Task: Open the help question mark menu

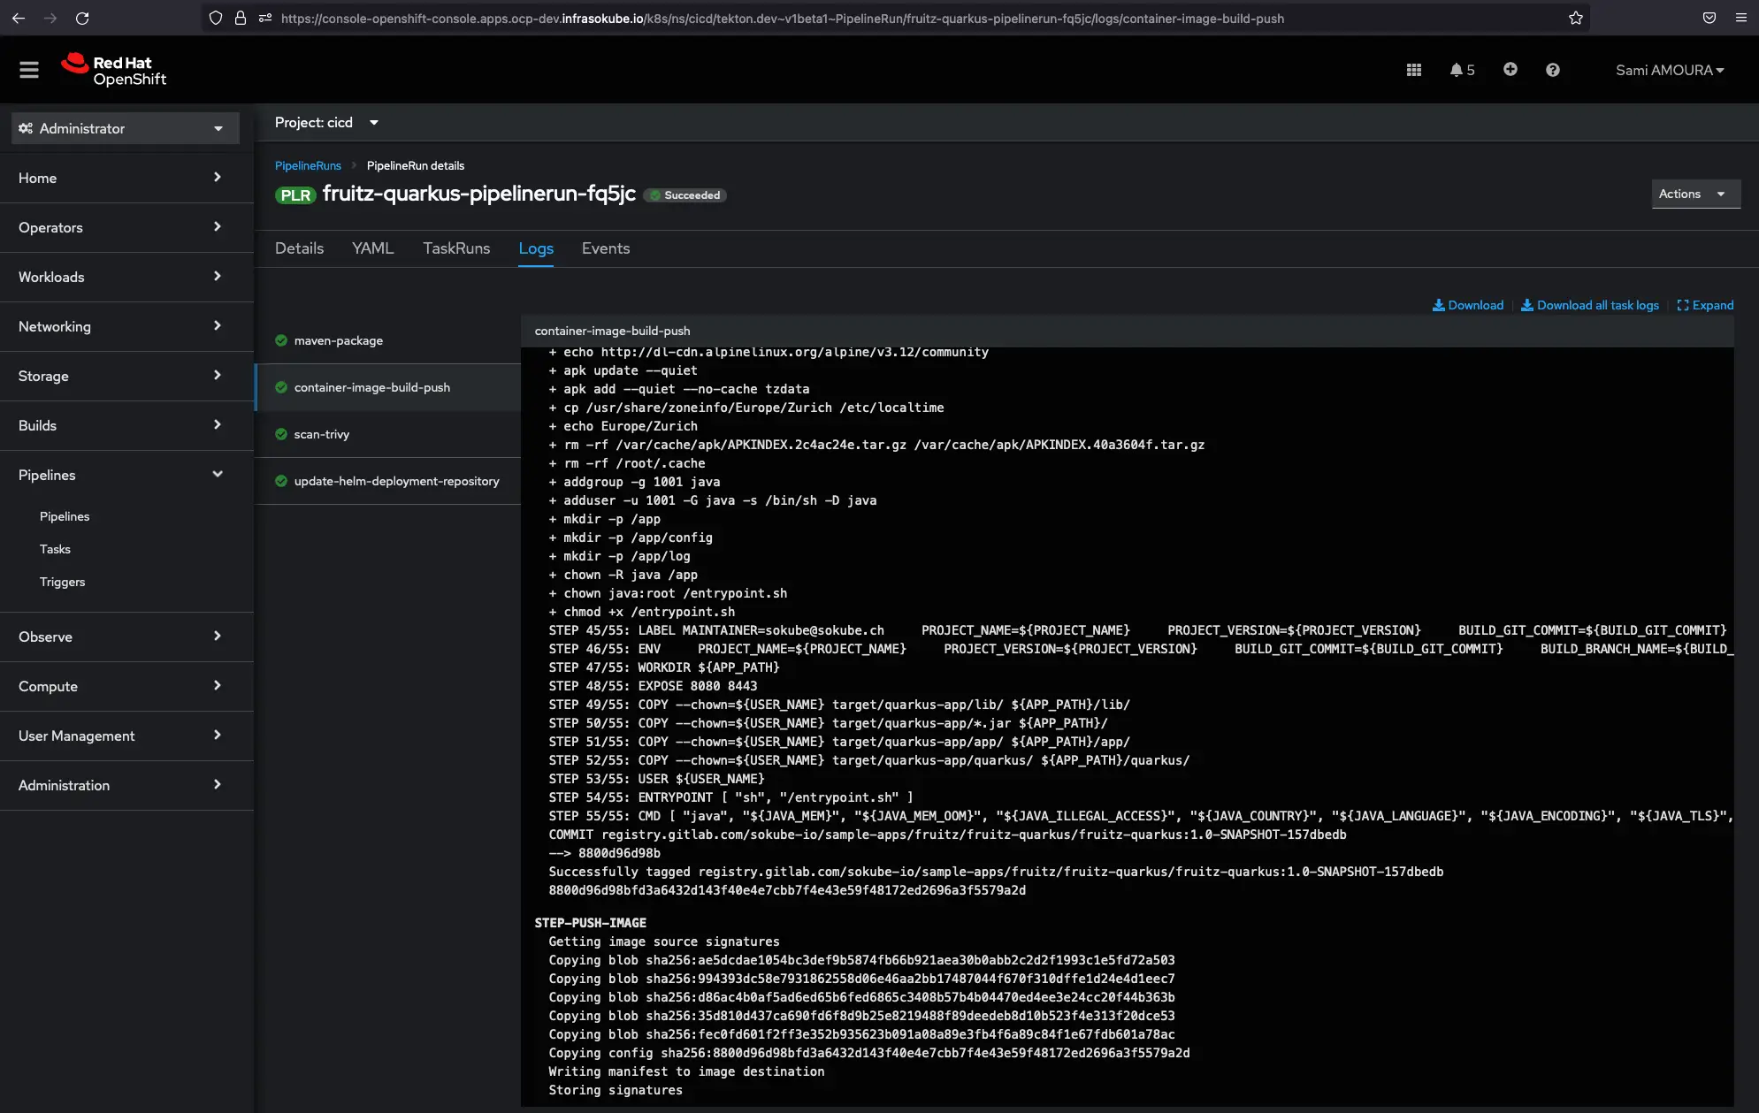Action: point(1552,70)
